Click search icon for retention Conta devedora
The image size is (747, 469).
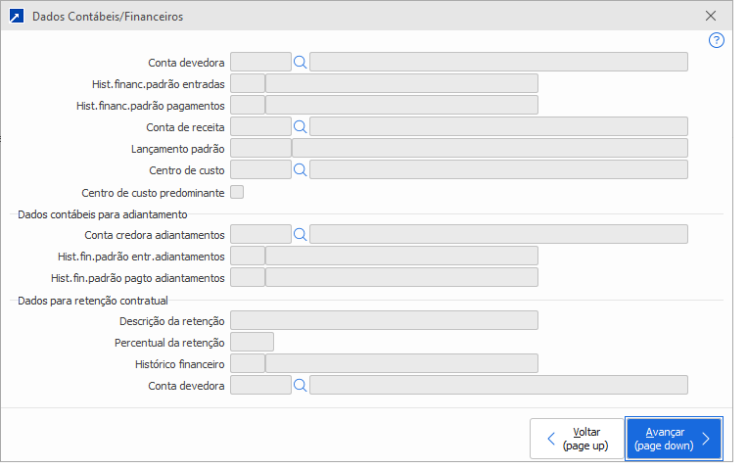(301, 385)
